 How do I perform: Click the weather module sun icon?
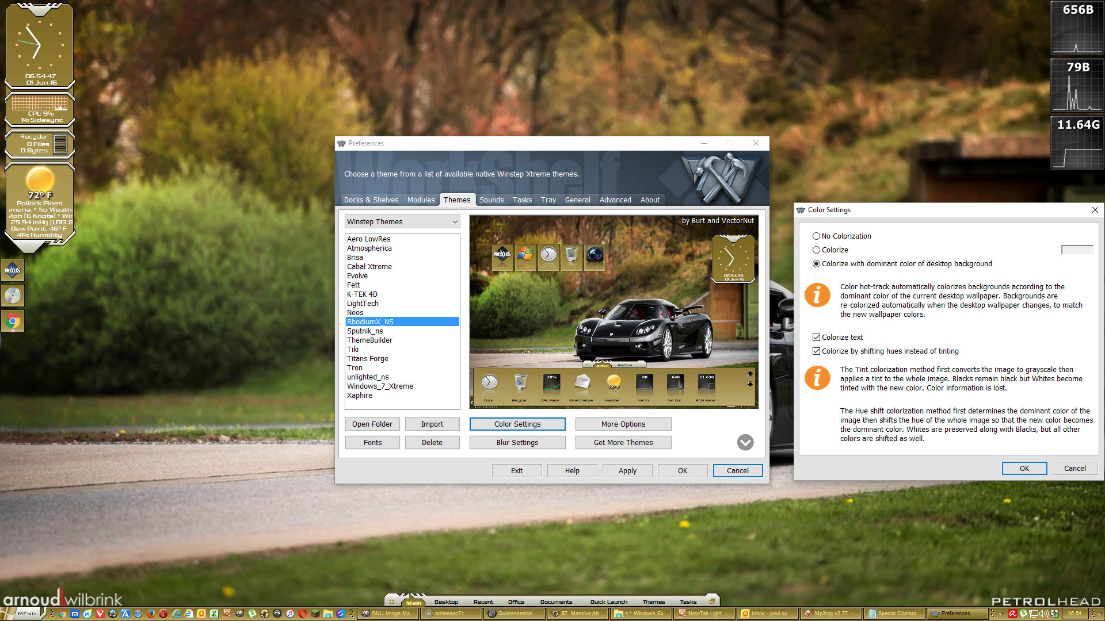pos(40,179)
